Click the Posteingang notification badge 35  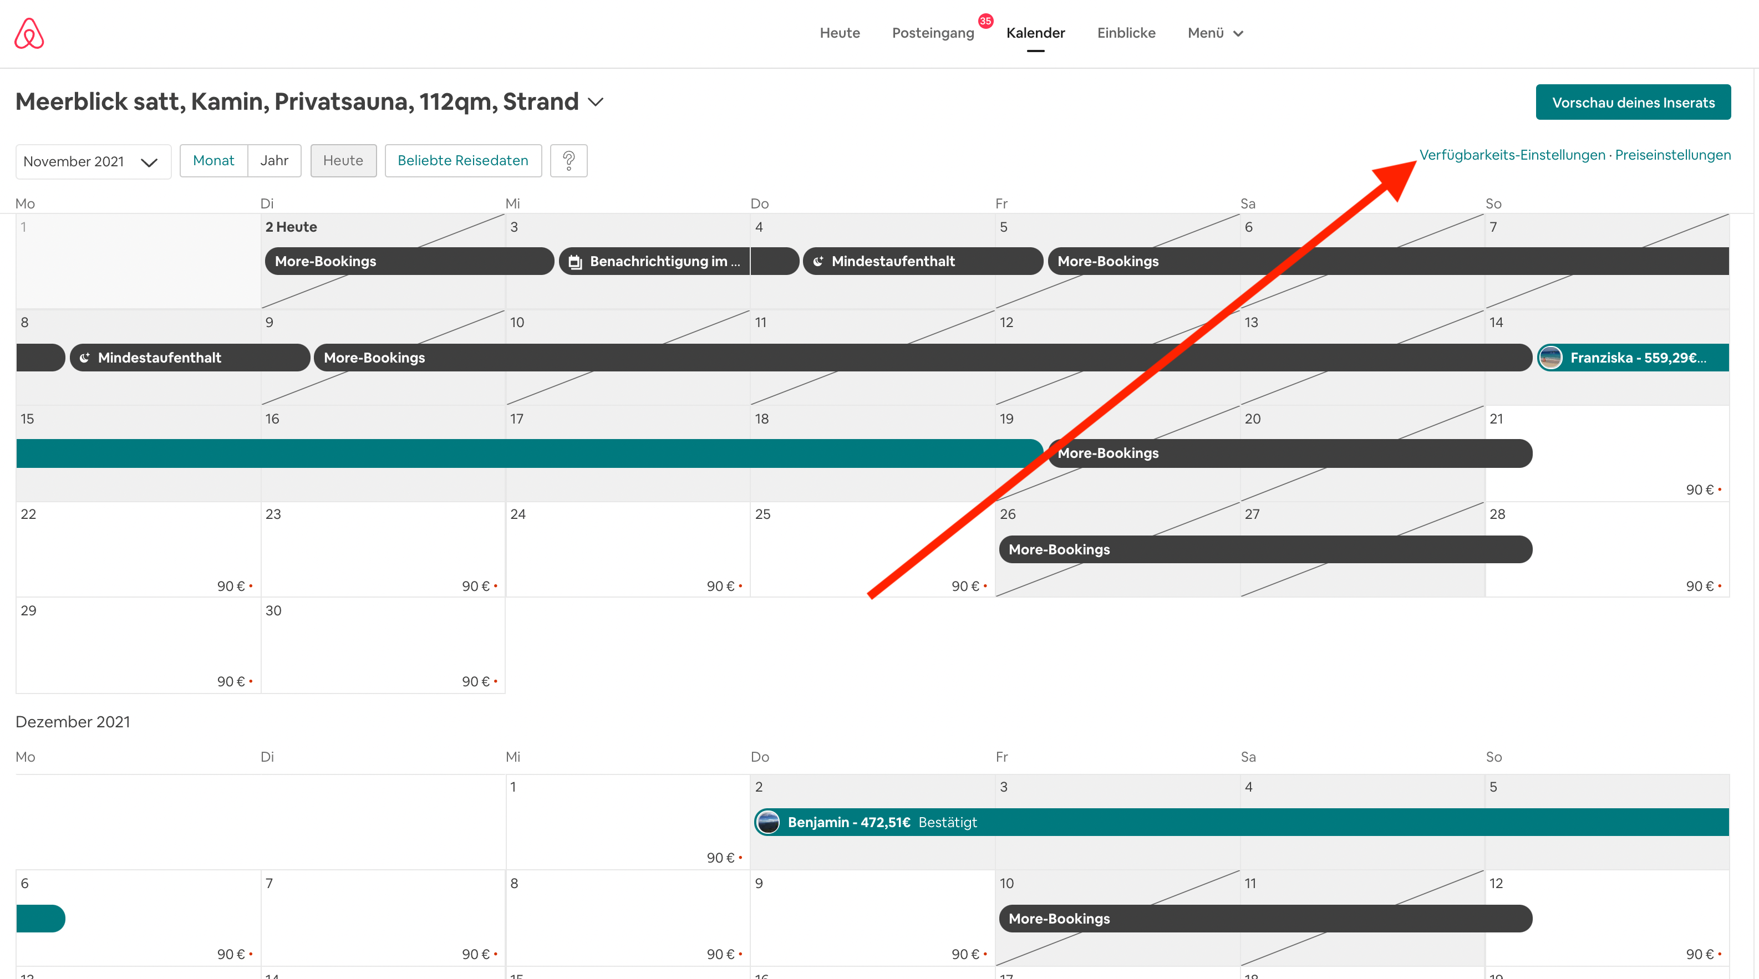pyautogui.click(x=985, y=21)
